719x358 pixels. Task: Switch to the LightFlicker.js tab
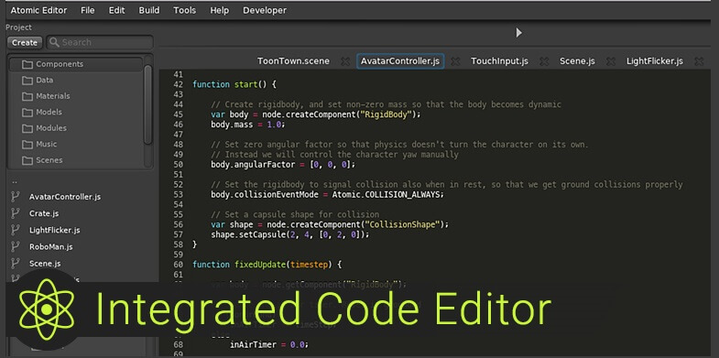(654, 61)
